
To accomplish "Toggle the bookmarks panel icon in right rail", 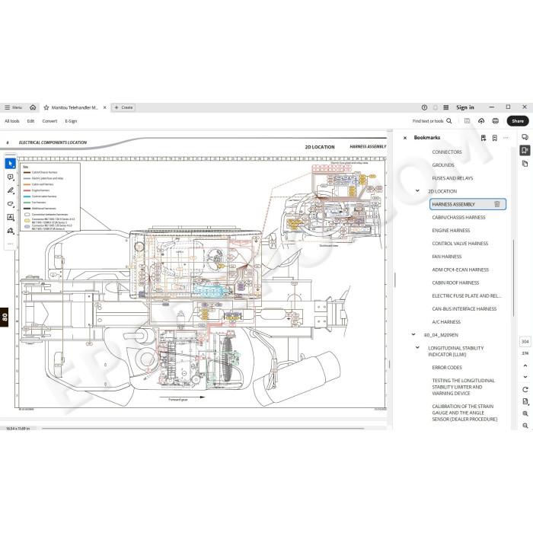I will (x=525, y=150).
